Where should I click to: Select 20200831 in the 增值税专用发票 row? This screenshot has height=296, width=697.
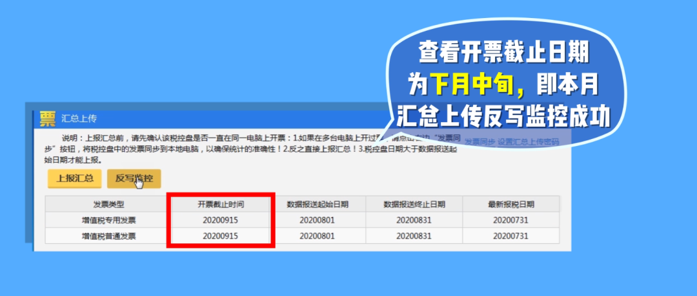tap(414, 220)
